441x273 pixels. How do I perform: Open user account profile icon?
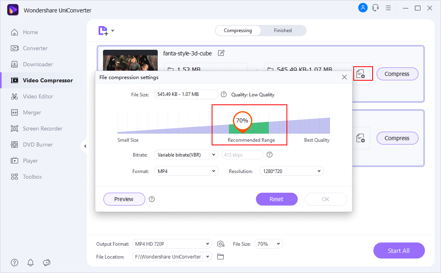click(x=363, y=8)
